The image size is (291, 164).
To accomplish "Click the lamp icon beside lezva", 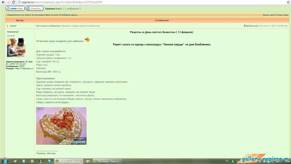I will pyautogui.click(x=8, y=26).
